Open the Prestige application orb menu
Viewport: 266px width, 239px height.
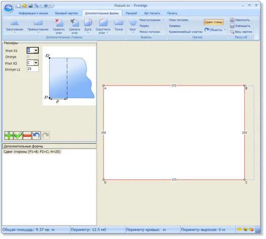8,7
